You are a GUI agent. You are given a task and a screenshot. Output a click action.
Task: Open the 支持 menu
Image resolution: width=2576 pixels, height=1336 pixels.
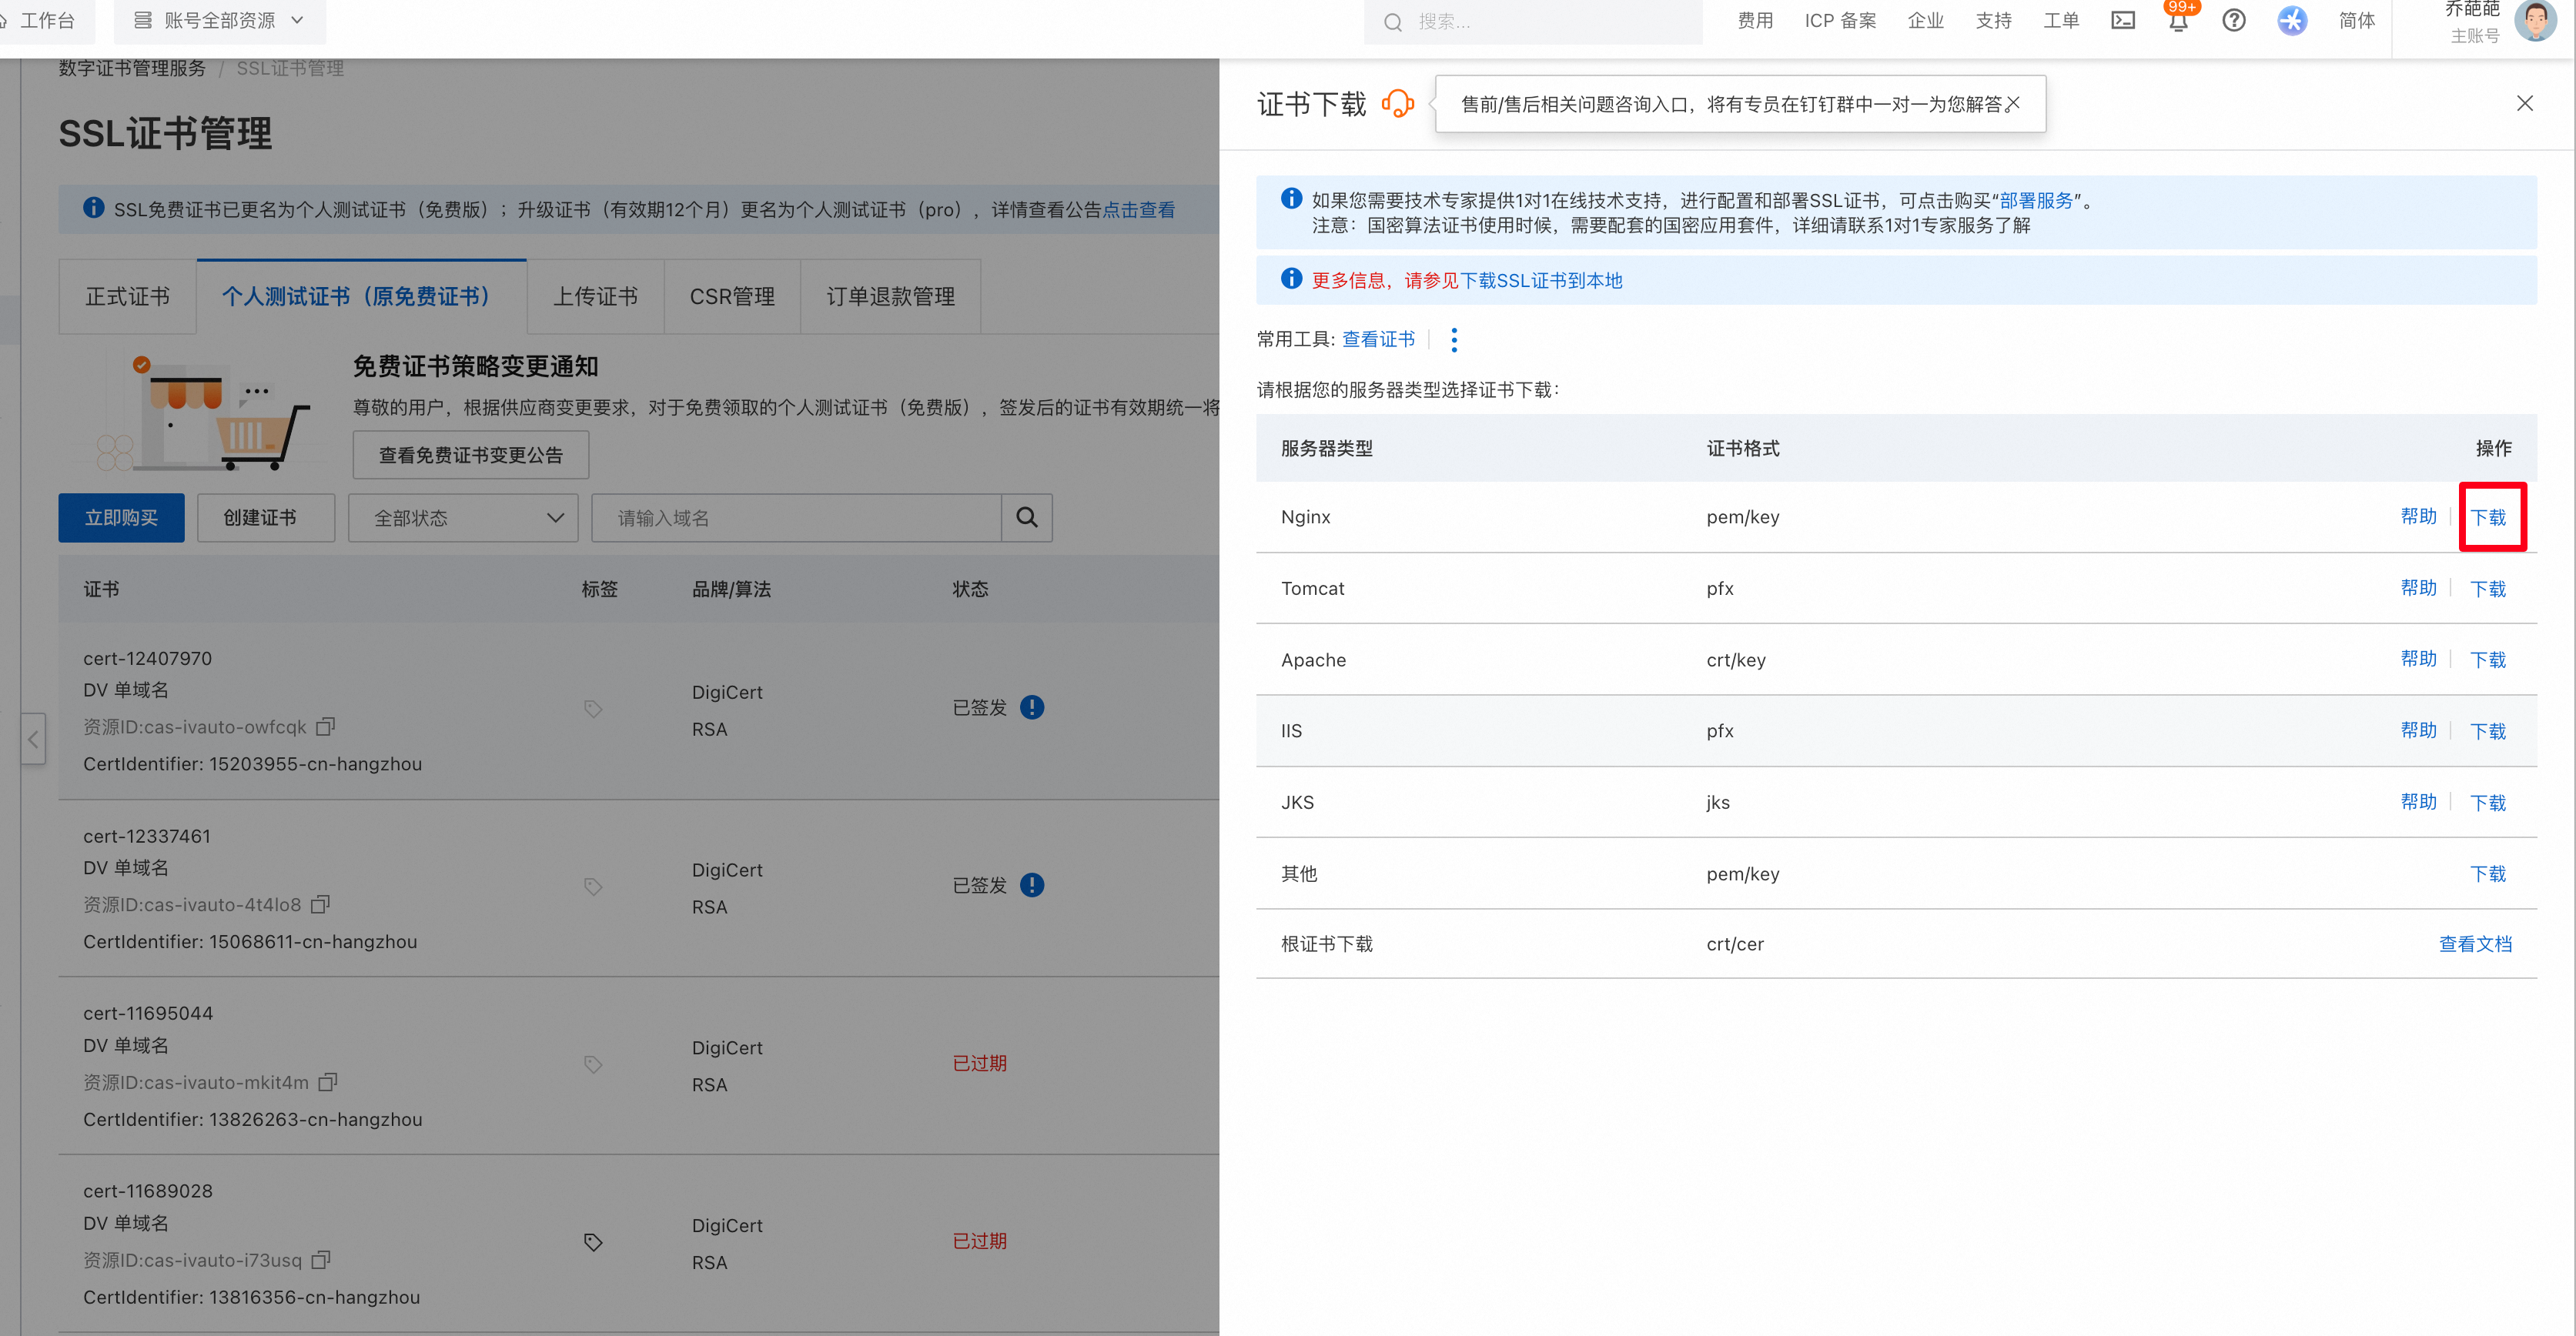[x=1993, y=20]
